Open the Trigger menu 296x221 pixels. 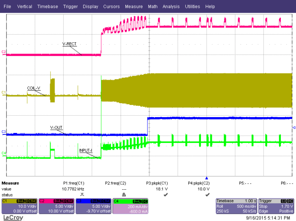(70, 6)
